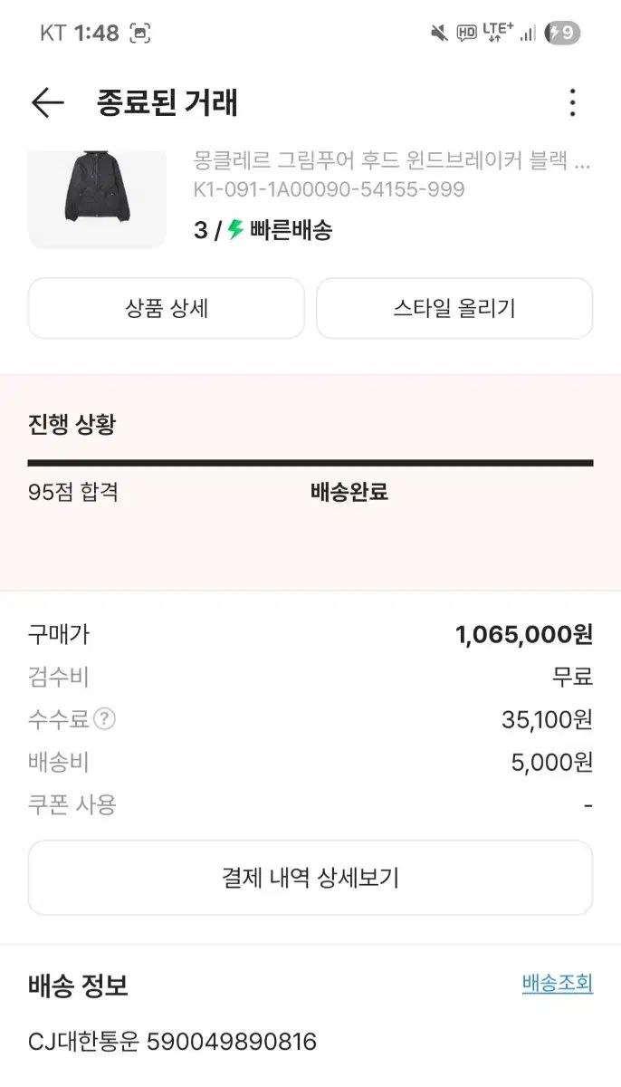Tap the battery indicator in status bar
Viewport: 621px width, 1087px height.
coord(562,34)
